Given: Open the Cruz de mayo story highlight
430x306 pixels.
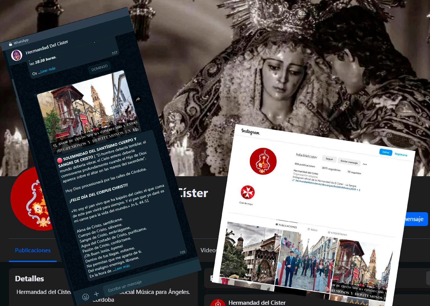Looking at the screenshot, I should (247, 192).
